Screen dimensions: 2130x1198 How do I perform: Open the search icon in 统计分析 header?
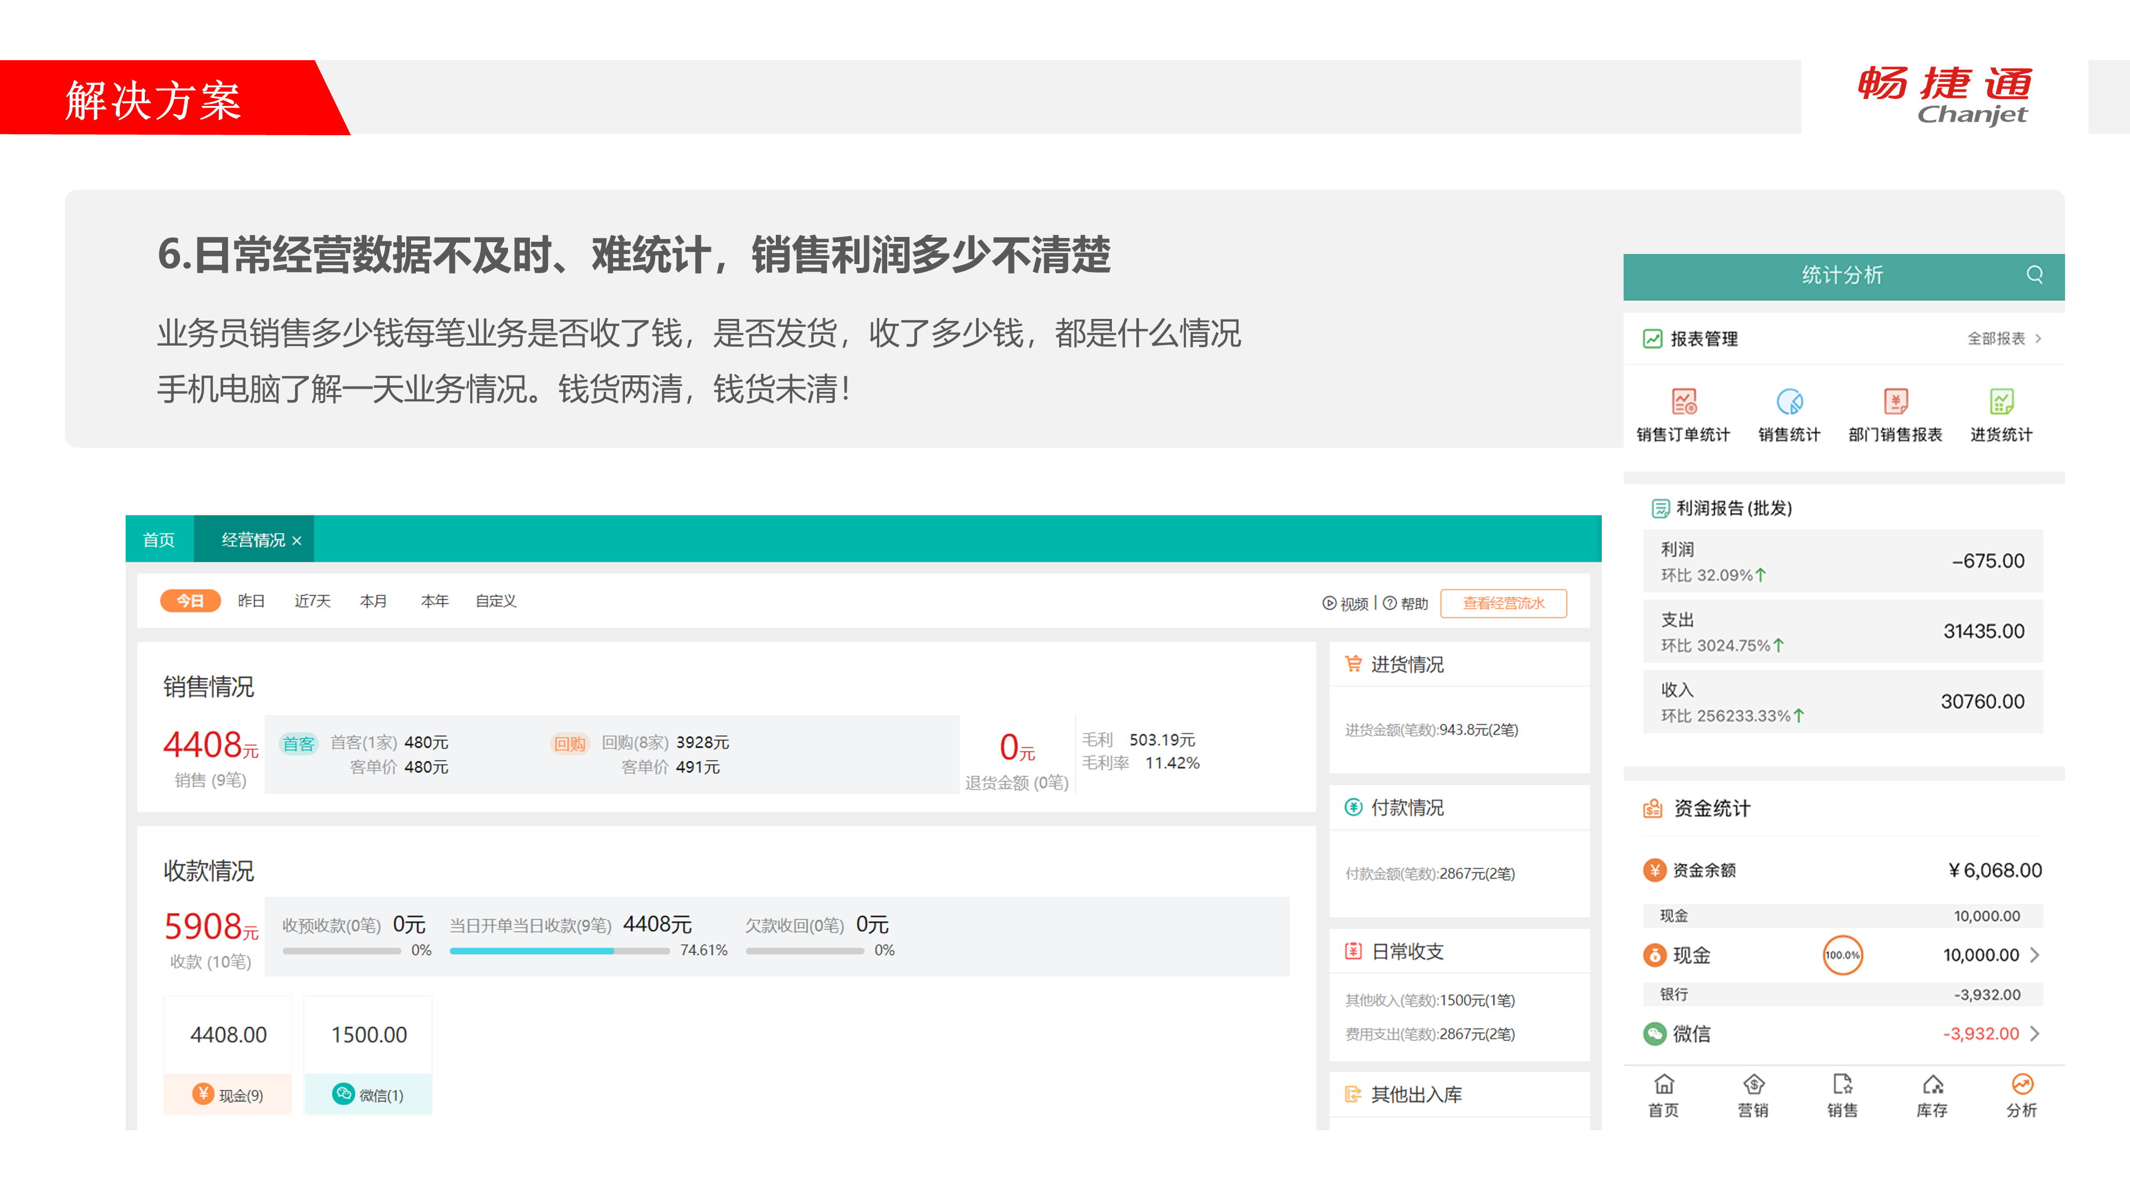coord(2034,275)
